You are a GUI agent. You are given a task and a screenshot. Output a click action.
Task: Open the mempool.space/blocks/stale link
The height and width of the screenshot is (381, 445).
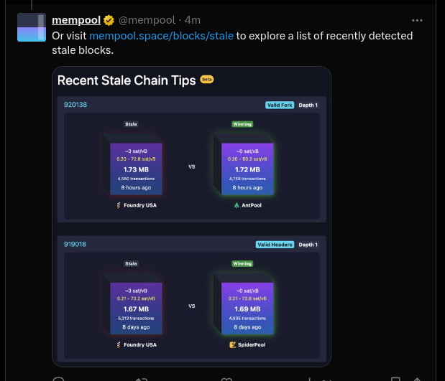(x=161, y=35)
